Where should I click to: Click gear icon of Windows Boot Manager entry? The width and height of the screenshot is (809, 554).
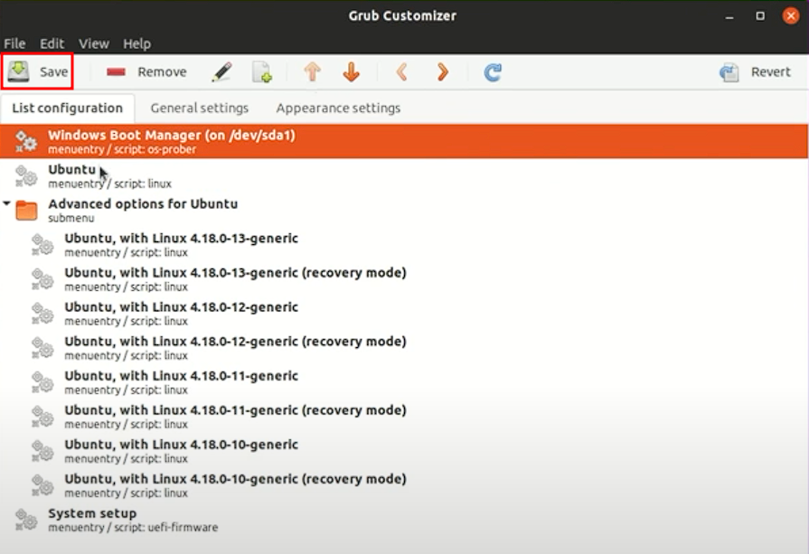(x=26, y=141)
